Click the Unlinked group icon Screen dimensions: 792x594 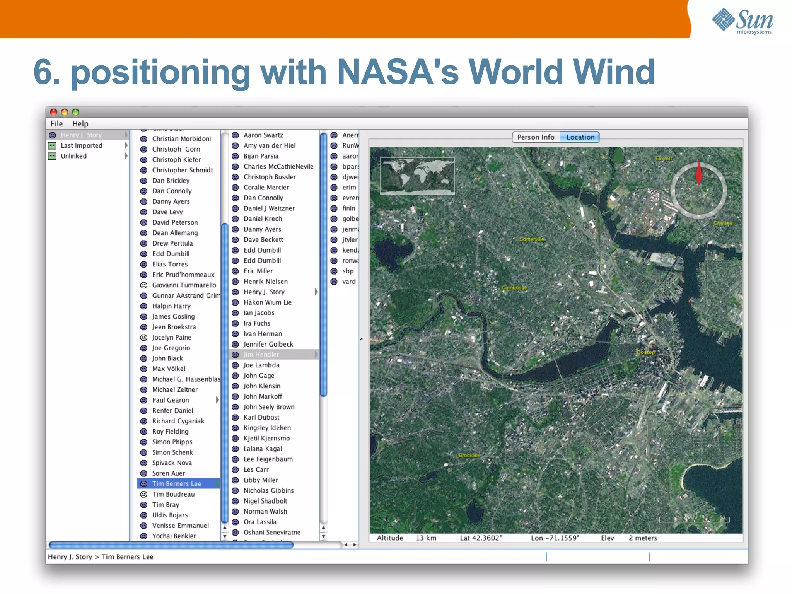(x=52, y=156)
